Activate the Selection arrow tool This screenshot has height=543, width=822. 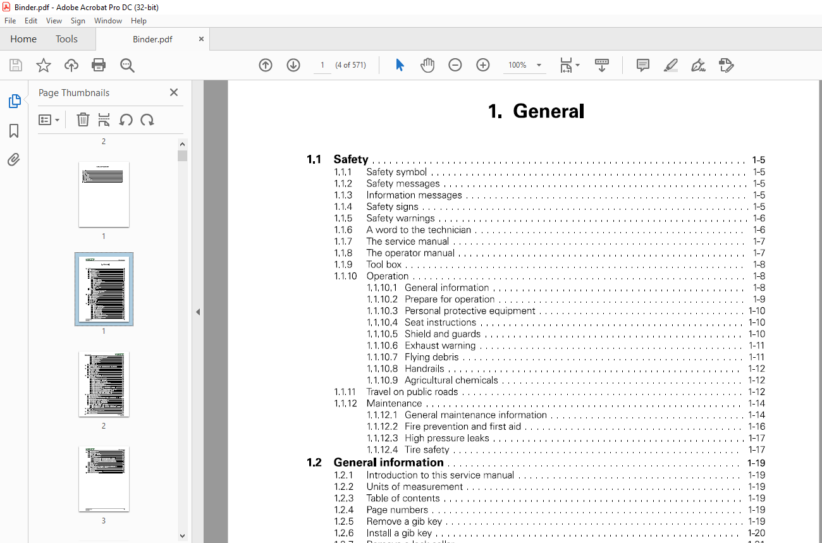400,65
